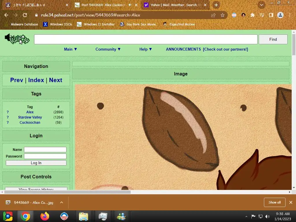Open the Check out our partners link
The width and height of the screenshot is (296, 222).
tap(225, 49)
